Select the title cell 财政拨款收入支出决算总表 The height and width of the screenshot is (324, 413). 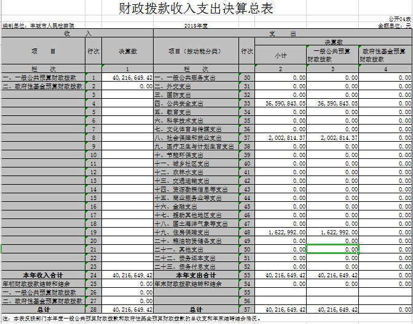195,8
